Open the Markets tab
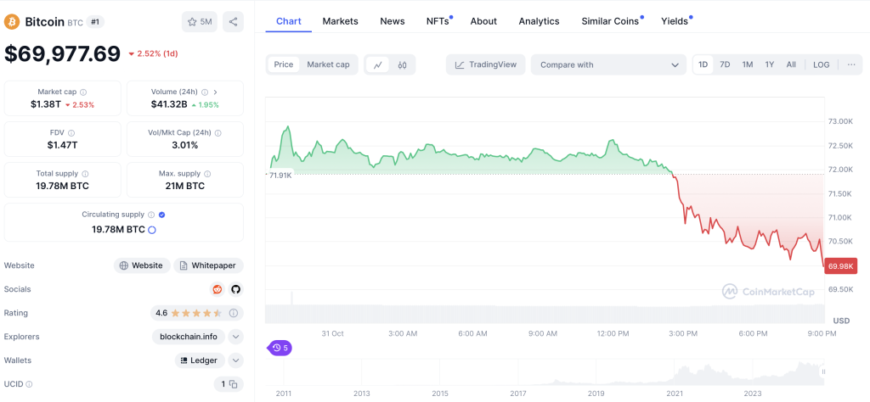The image size is (870, 402). coord(340,21)
